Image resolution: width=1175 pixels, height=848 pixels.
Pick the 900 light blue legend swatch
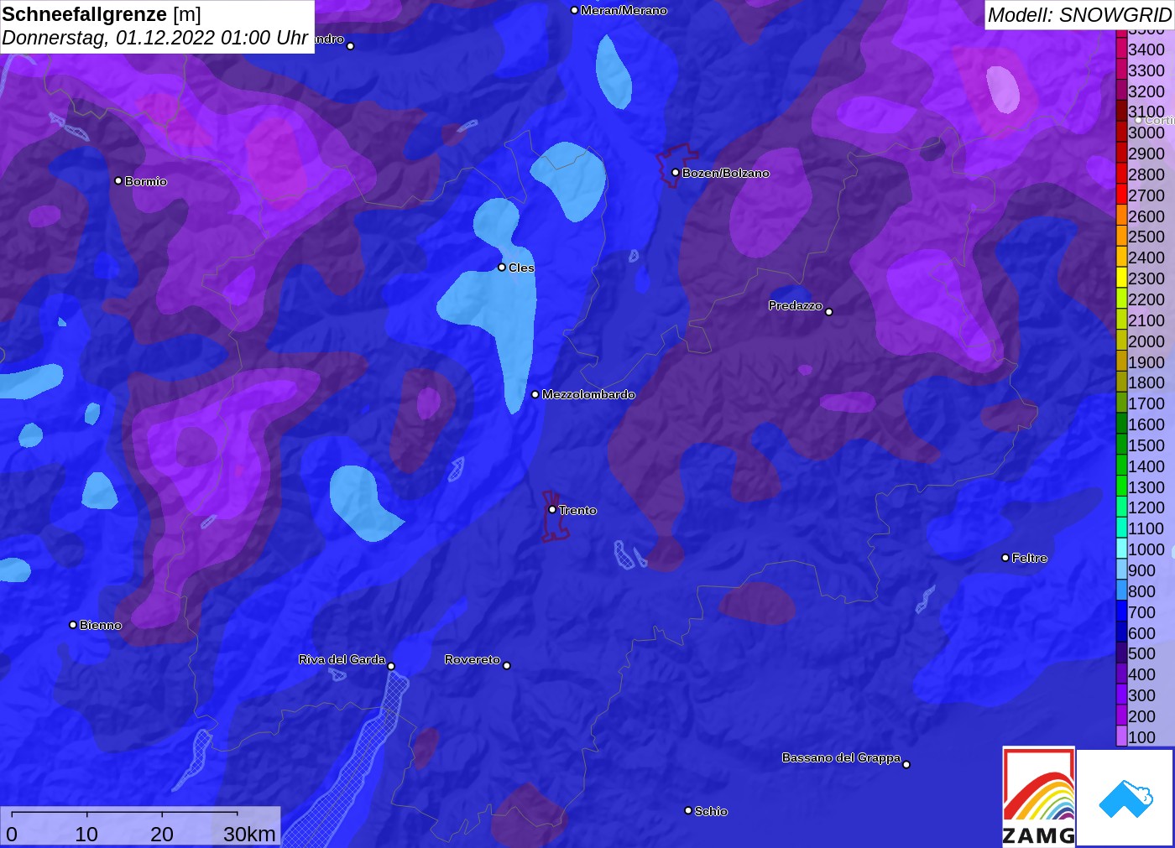coord(1121,570)
